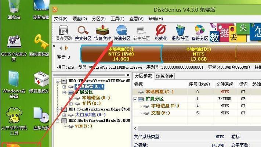Collapse 扩展分区 row in partition table

135,99
